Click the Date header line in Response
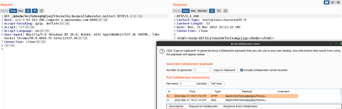The height and width of the screenshot is (109, 342). tap(208, 27)
